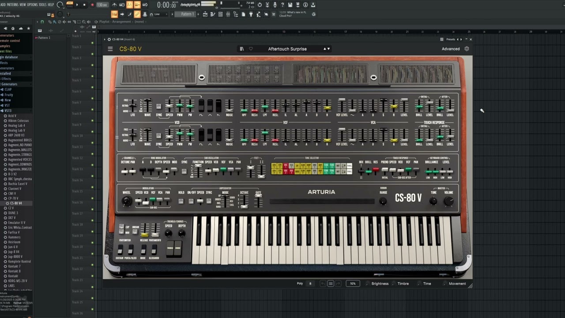The image size is (565, 318).
Task: Click FL Studio play button
Action: point(77,5)
